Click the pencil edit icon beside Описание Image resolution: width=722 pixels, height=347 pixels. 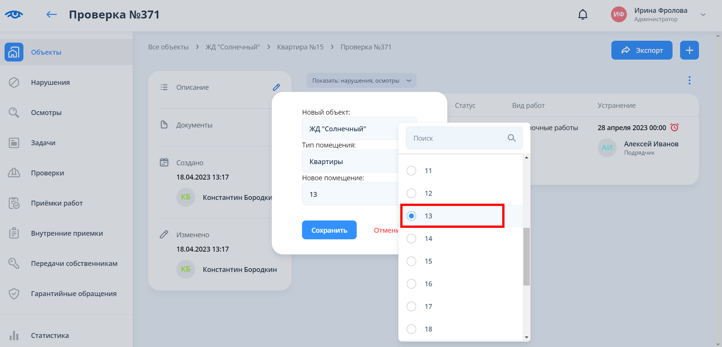tap(276, 87)
